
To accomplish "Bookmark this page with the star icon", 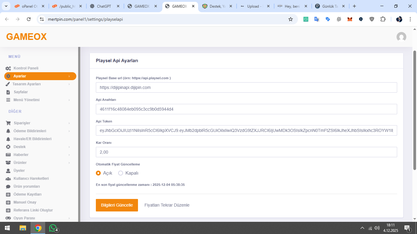I will (290, 19).
